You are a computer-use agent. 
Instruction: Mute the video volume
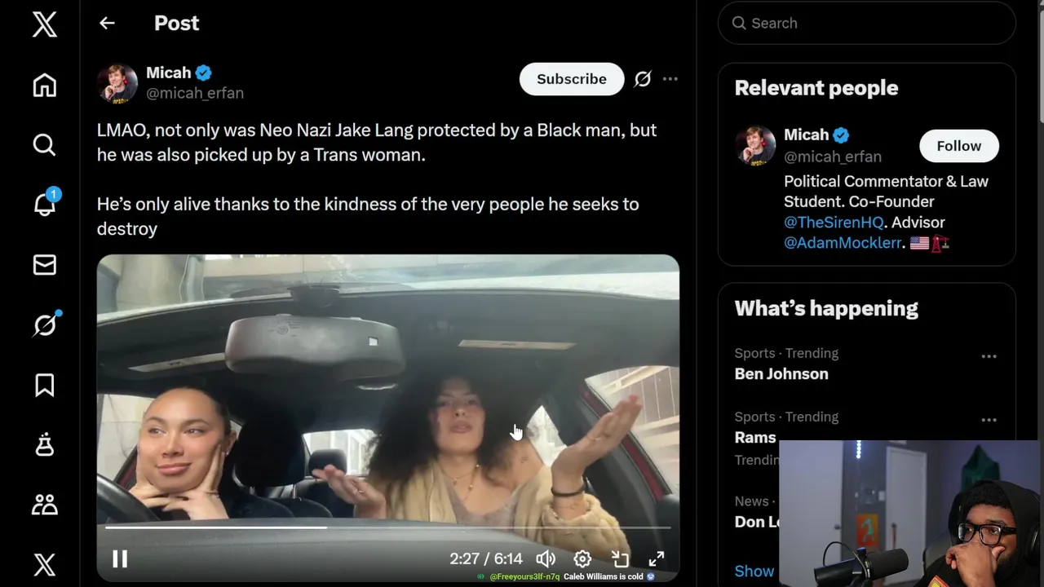546,558
